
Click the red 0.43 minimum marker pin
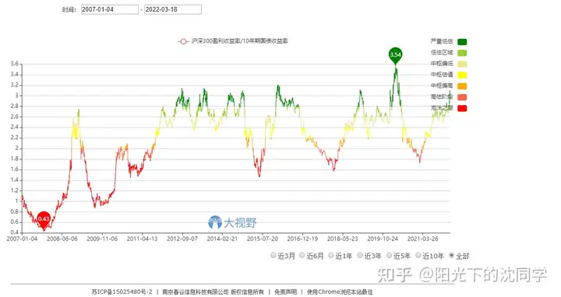pyautogui.click(x=44, y=220)
